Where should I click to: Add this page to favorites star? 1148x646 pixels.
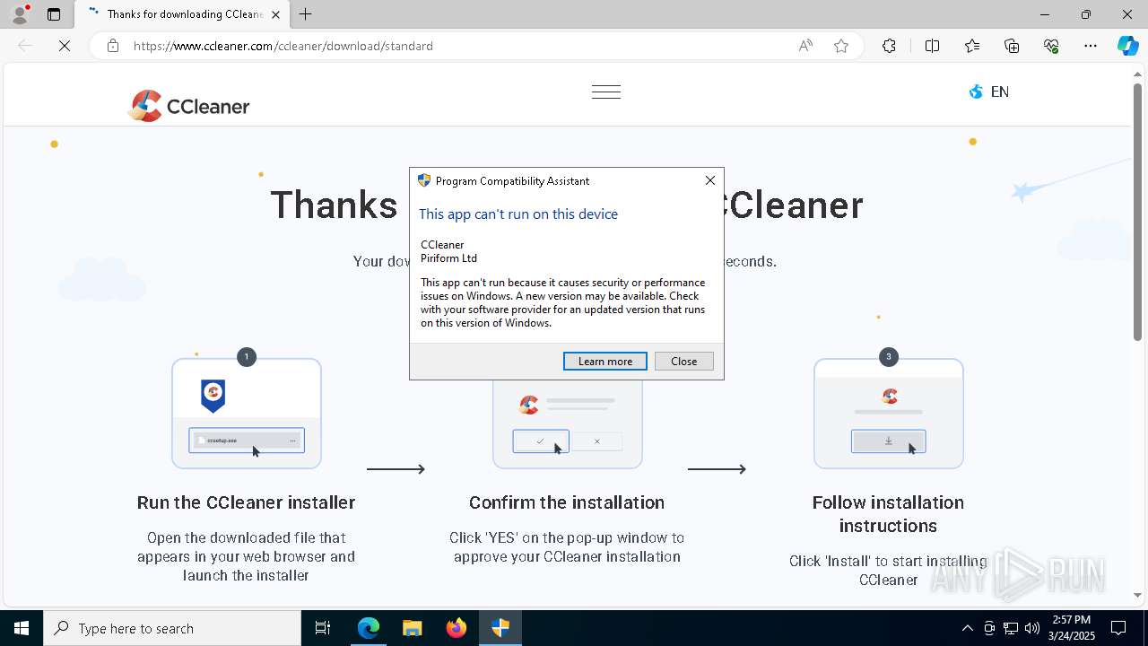pyautogui.click(x=841, y=46)
